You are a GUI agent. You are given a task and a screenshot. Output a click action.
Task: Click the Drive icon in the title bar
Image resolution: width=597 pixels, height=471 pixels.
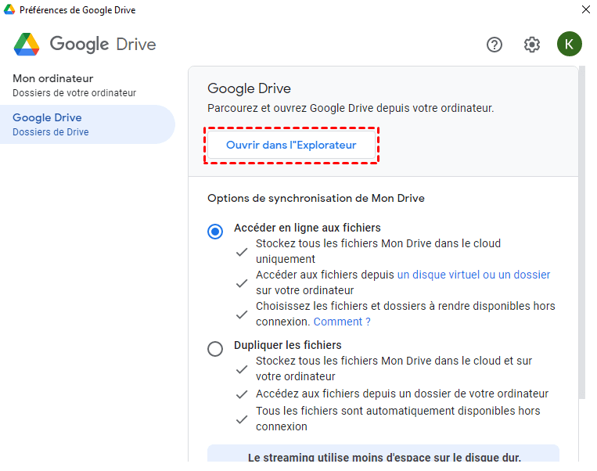point(9,9)
